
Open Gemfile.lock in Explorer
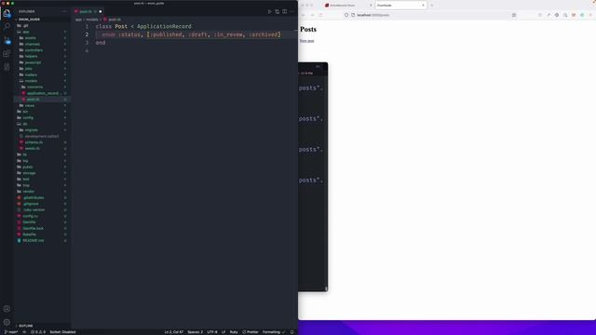(33, 228)
